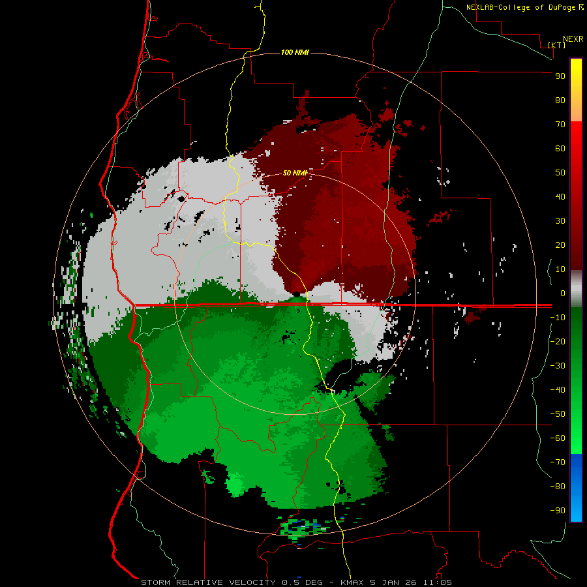Click the 50 value on the velocity scale
Screen dimensions: 587x587
[x=560, y=173]
